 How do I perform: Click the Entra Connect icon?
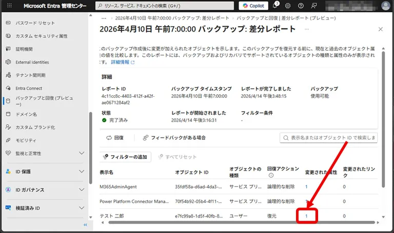[8, 88]
